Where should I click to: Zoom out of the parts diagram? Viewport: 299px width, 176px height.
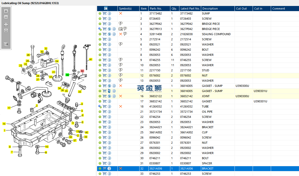[6, 17]
